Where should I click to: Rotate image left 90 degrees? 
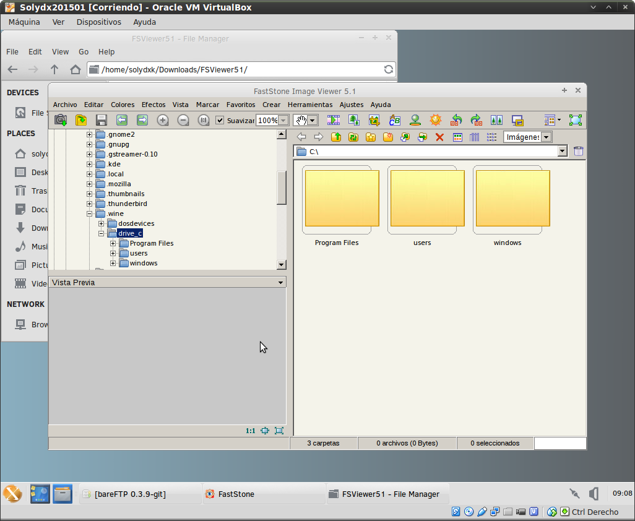(456, 120)
